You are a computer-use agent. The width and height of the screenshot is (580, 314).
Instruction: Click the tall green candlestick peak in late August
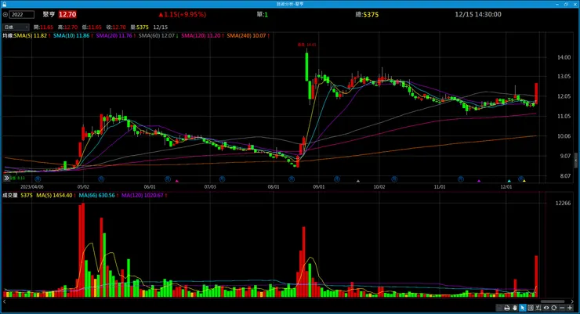(x=306, y=67)
